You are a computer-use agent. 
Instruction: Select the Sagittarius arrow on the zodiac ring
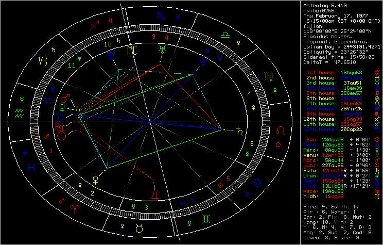(94, 24)
